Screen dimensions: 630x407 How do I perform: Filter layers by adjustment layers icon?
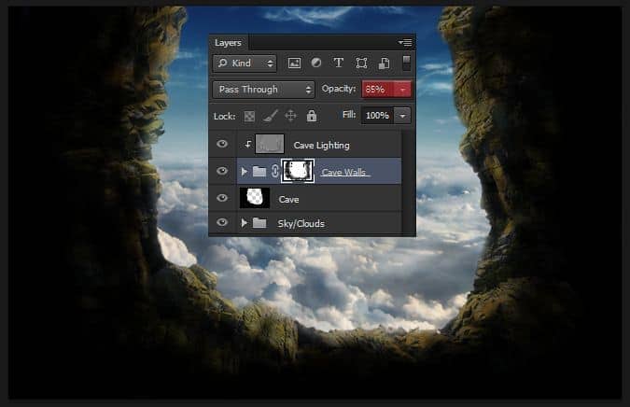tap(316, 63)
